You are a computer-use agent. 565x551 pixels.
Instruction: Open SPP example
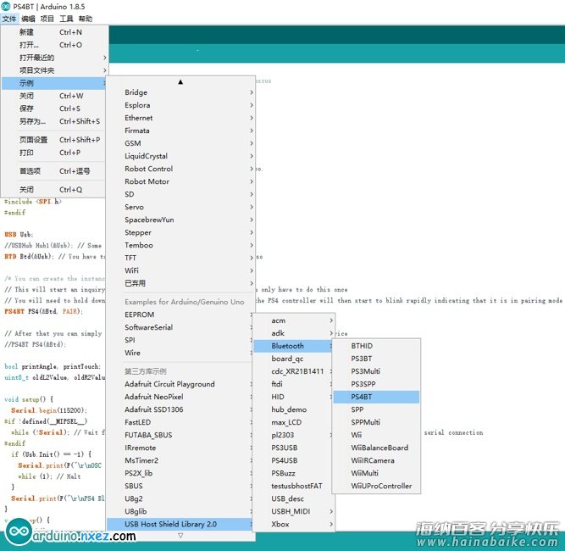pyautogui.click(x=376, y=409)
